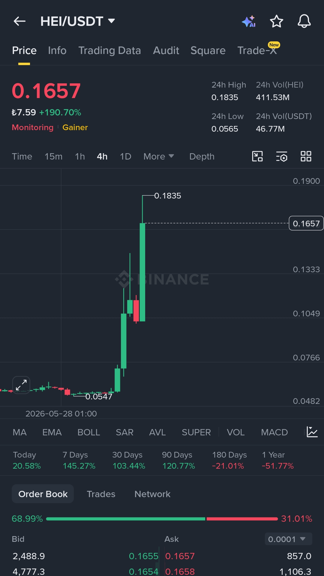Tap the 90 Days 120.77% performance
Screen dimensions: 324x576
point(178,460)
